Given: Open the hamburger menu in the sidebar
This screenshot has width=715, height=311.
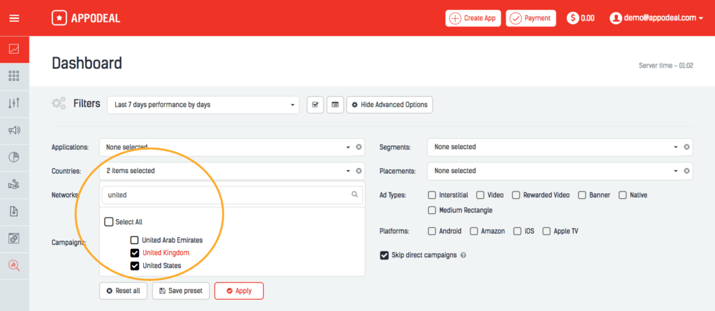Looking at the screenshot, I should [14, 18].
